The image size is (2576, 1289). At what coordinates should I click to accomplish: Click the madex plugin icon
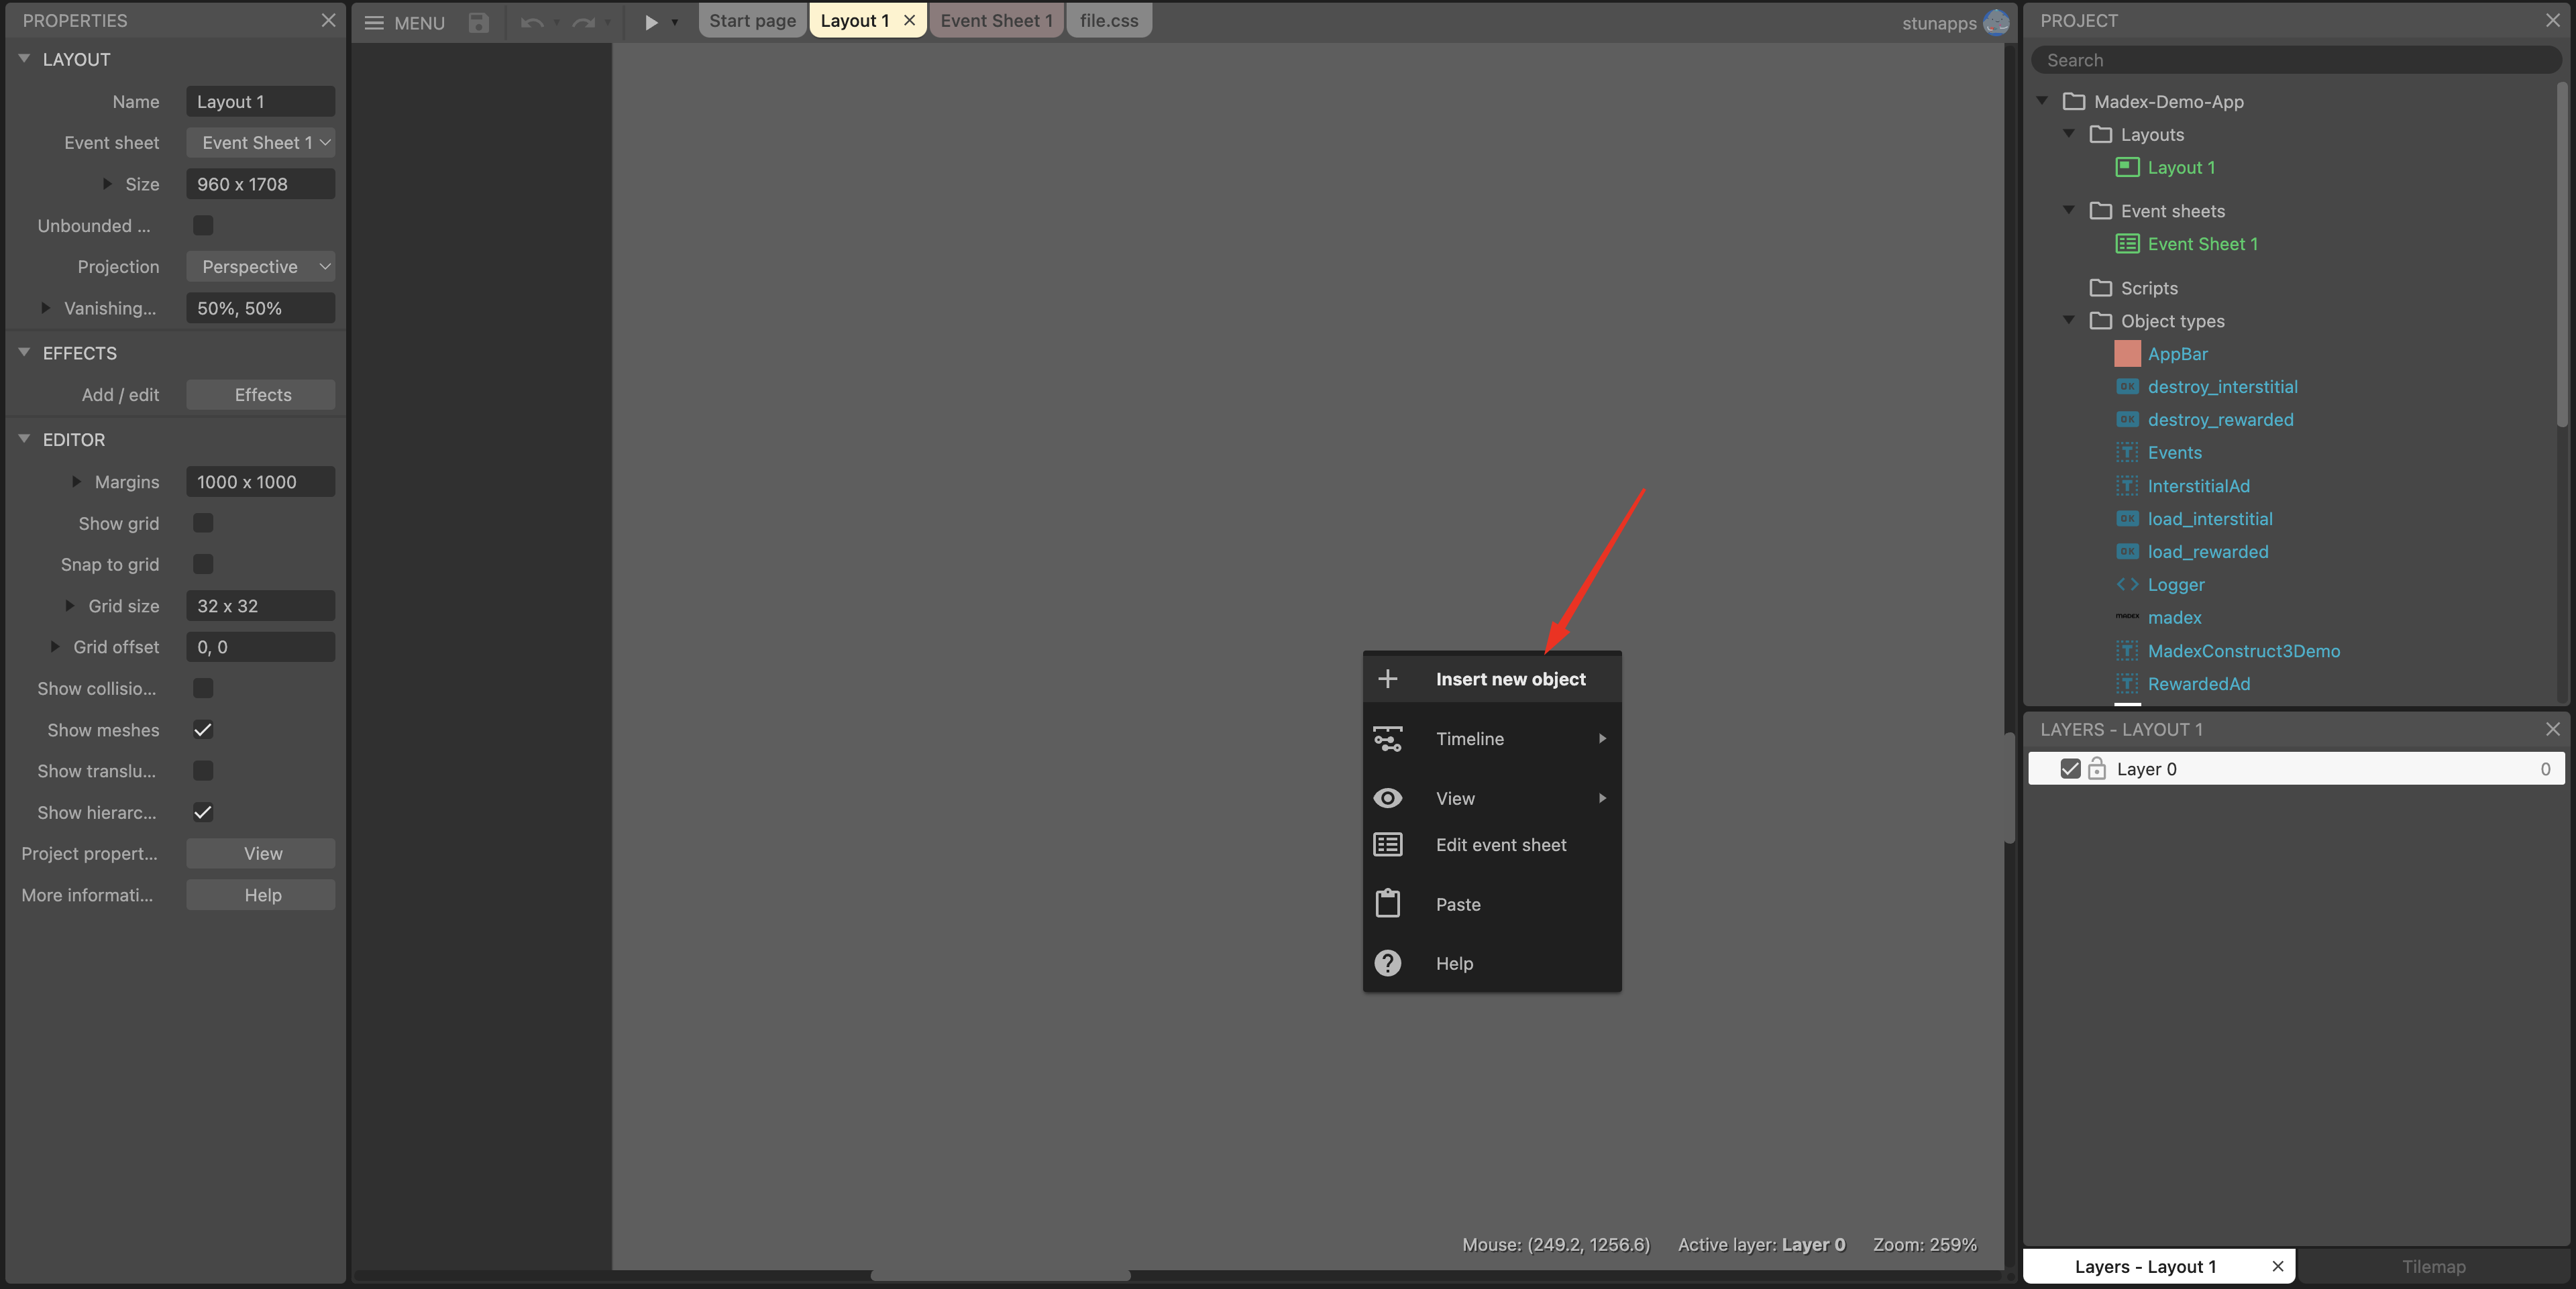coord(2128,618)
